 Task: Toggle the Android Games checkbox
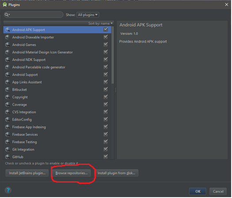[106, 45]
